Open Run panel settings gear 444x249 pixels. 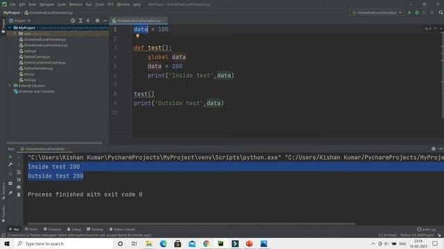point(433,149)
